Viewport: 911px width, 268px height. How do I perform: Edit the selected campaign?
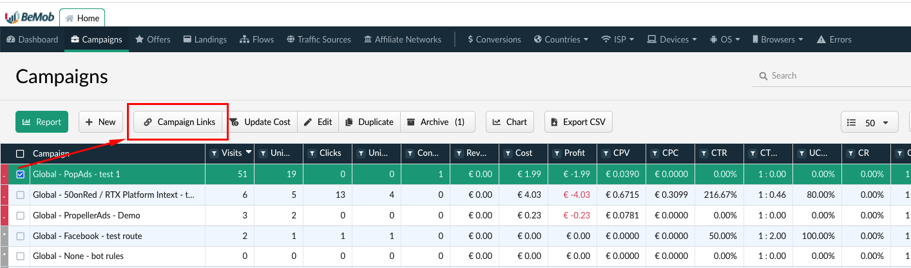click(x=318, y=122)
